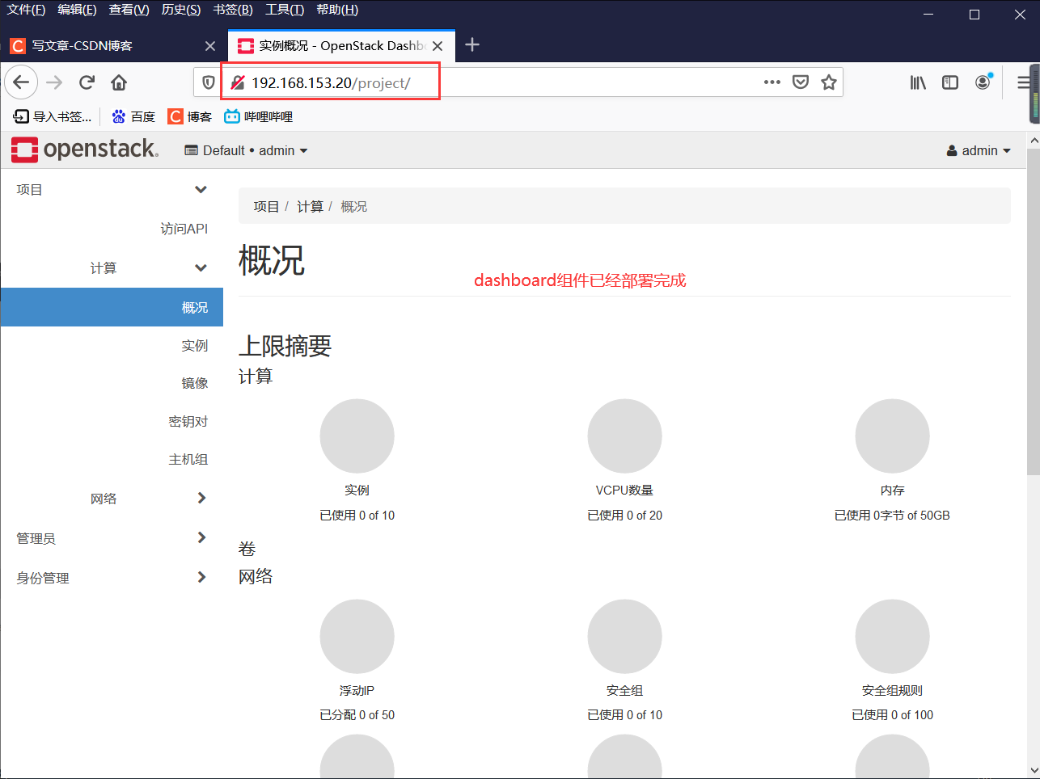
Task: Save the page to Pocket
Action: click(801, 82)
